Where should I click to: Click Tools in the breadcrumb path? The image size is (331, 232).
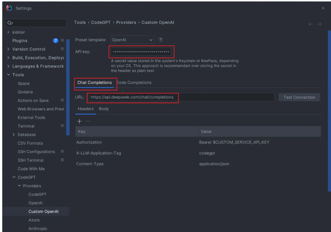pos(80,22)
